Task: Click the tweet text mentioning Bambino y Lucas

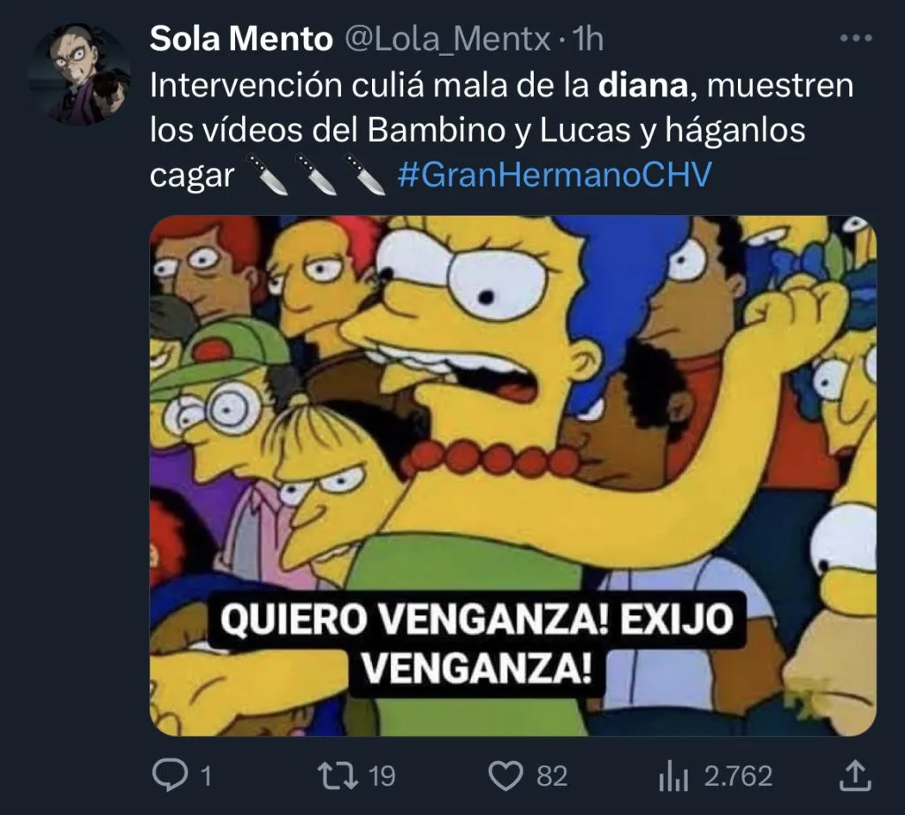Action: click(x=477, y=130)
